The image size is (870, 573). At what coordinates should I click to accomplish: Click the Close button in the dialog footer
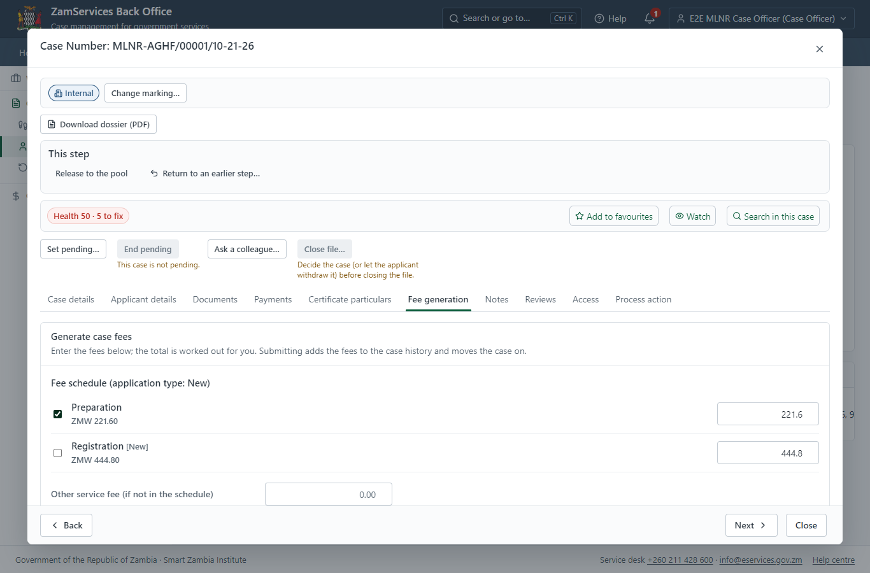[x=806, y=525]
